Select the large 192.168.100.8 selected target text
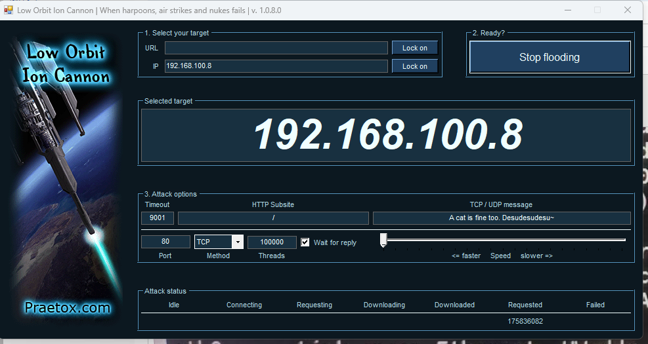The width and height of the screenshot is (648, 344). pyautogui.click(x=387, y=134)
